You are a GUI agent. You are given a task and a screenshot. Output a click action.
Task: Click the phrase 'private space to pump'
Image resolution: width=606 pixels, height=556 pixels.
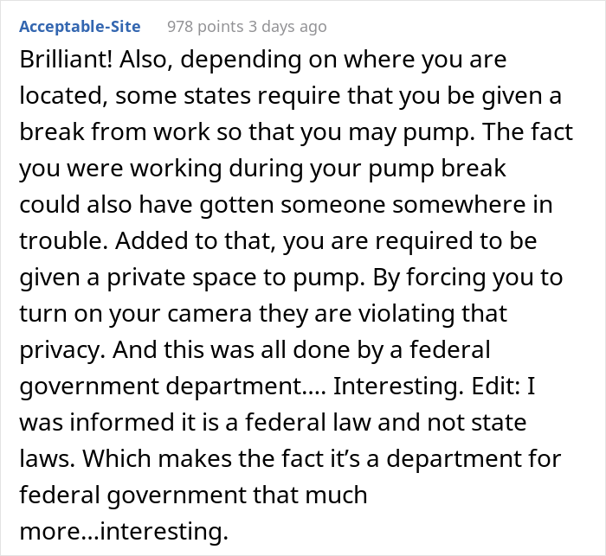233,278
